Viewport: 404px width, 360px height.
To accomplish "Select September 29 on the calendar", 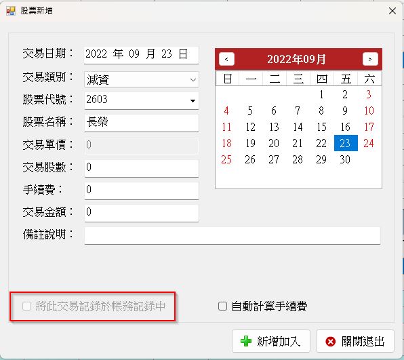I will 321,159.
